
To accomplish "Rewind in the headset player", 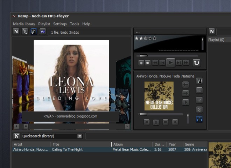I will (147, 122).
